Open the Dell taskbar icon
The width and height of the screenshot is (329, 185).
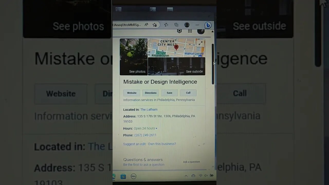tap(133, 176)
